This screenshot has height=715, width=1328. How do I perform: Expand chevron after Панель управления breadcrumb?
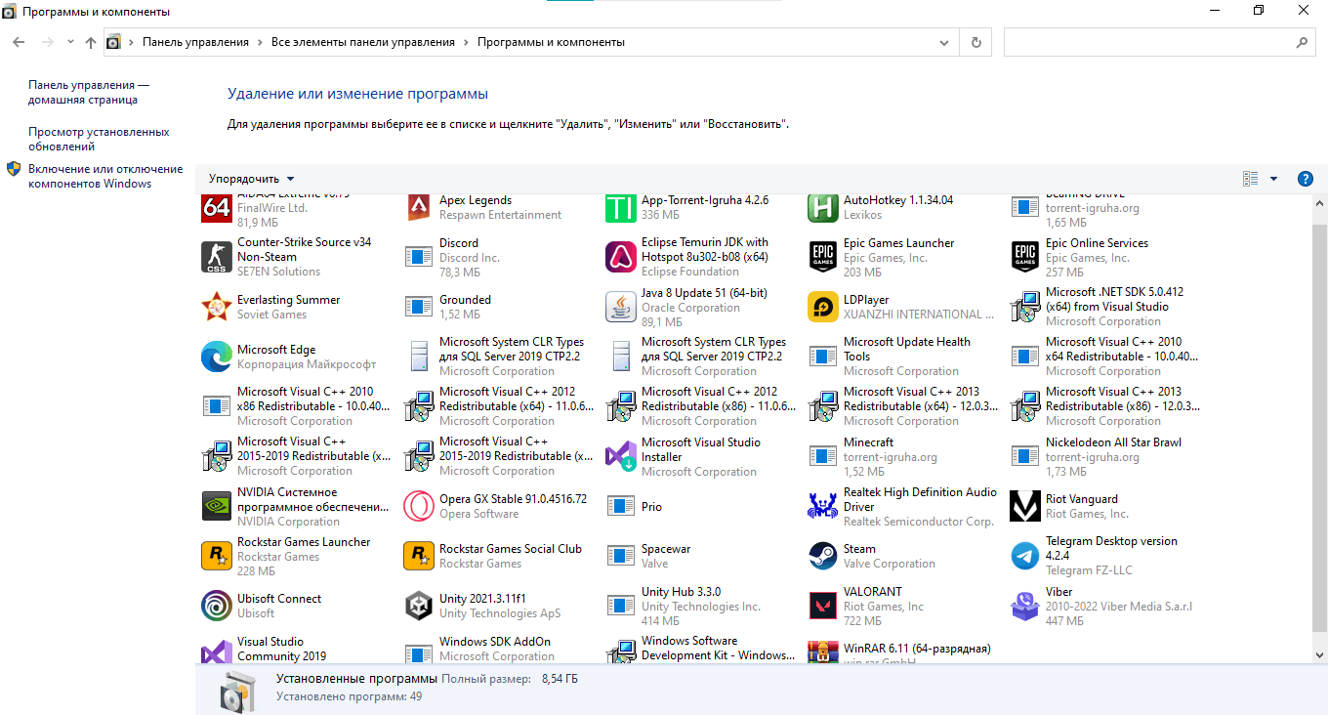pos(261,42)
